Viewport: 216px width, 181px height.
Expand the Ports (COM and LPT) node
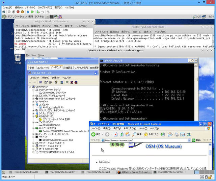tap(33, 149)
